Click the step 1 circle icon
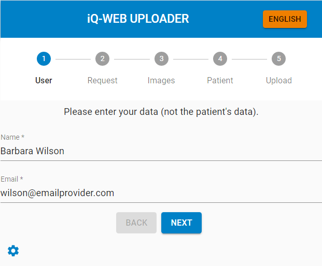Image resolution: width=322 pixels, height=266 pixels. 44,58
